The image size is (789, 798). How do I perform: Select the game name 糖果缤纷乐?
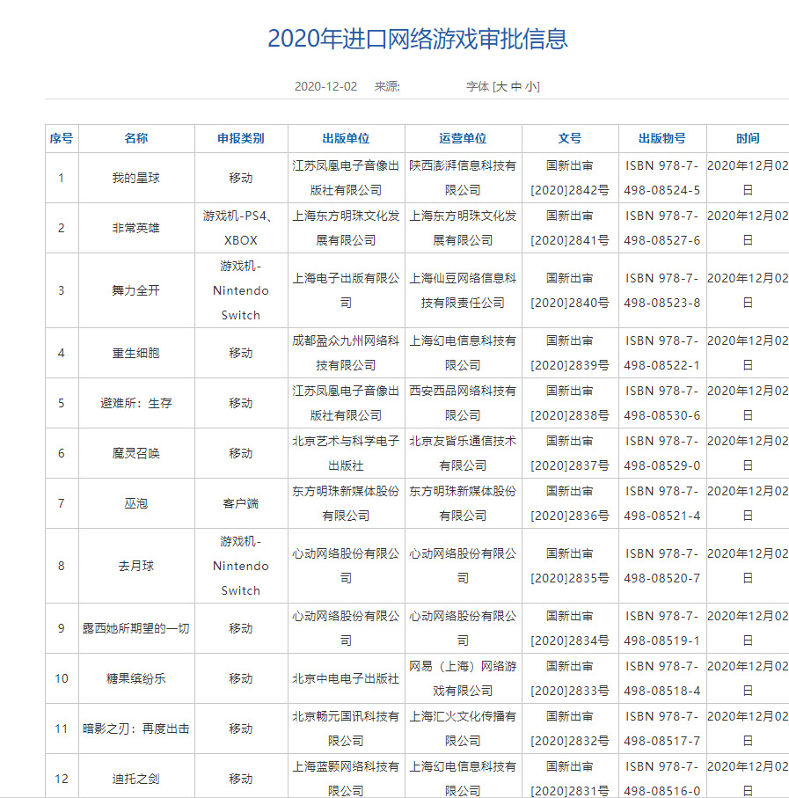click(x=136, y=679)
